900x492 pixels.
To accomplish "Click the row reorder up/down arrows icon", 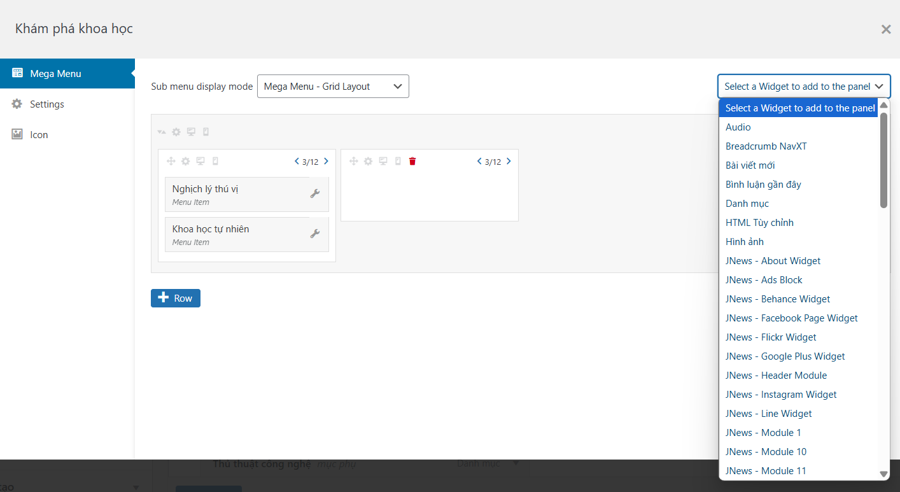I will click(162, 132).
